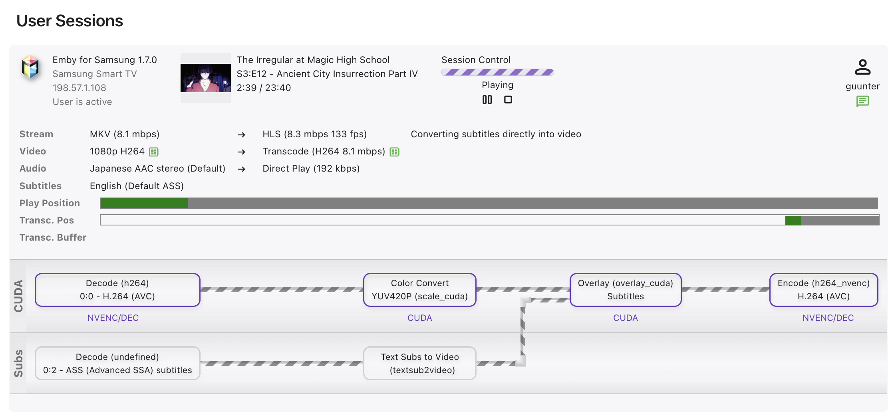Viewport: 890px width, 415px height.
Task: Click the IP address 198.57.1.108
Action: click(79, 88)
